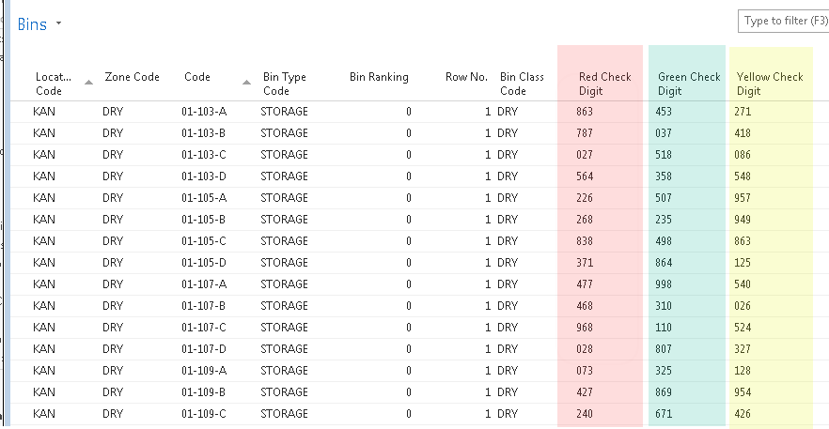The image size is (829, 429).
Task: Click the Row No. column header
Action: click(x=466, y=77)
